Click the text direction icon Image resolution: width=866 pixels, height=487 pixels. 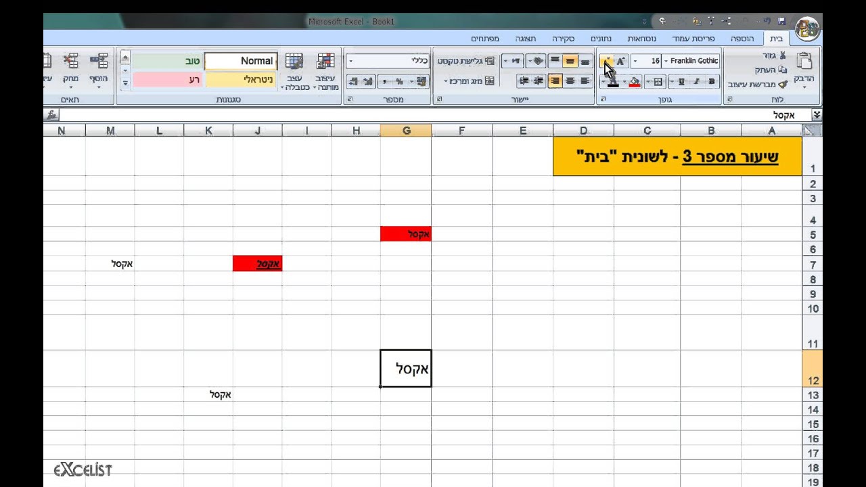(515, 61)
